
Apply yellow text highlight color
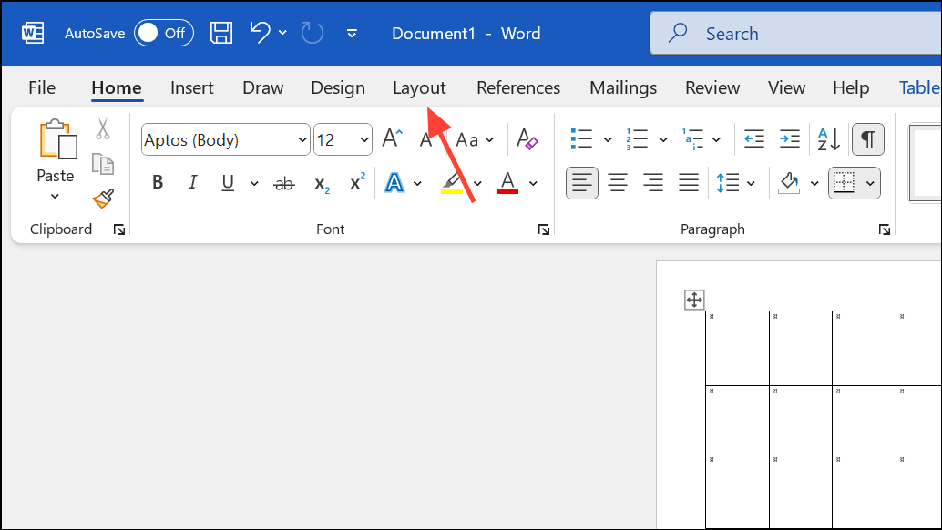[x=452, y=183]
